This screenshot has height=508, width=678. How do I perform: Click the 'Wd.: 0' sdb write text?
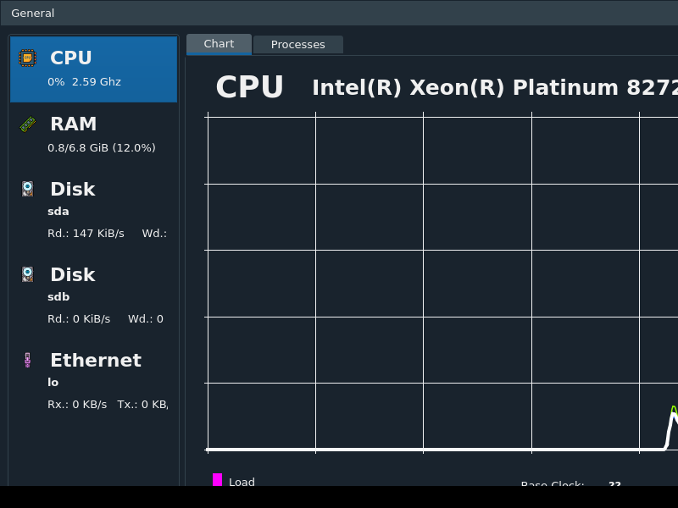coord(146,319)
